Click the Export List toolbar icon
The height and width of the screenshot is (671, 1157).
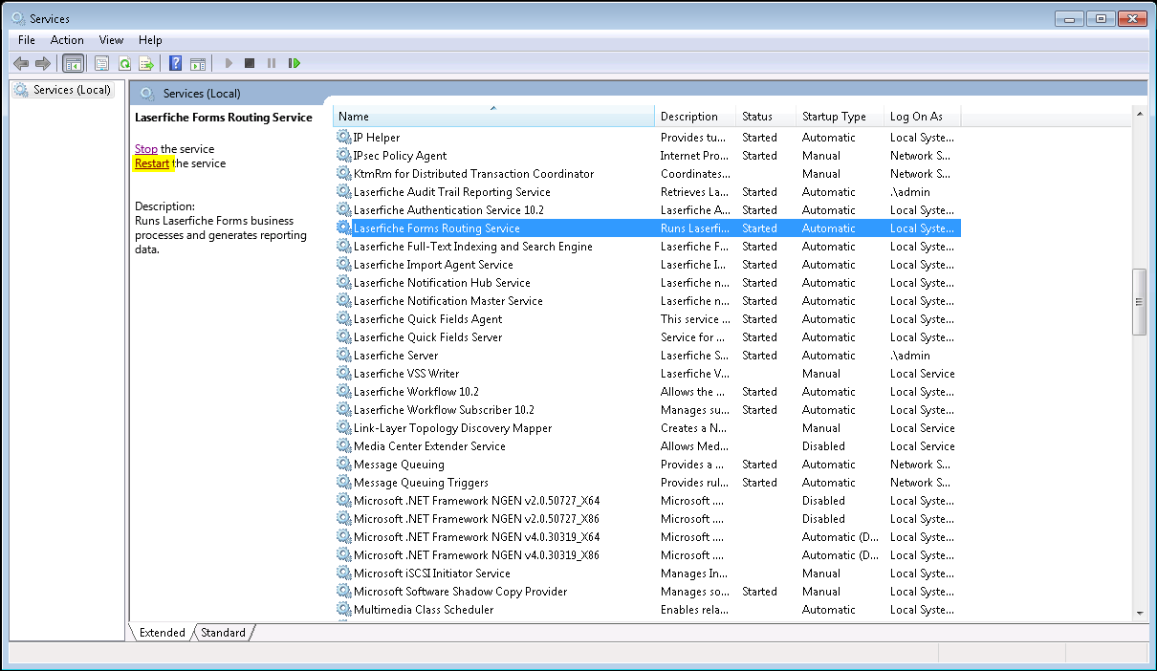click(x=146, y=63)
